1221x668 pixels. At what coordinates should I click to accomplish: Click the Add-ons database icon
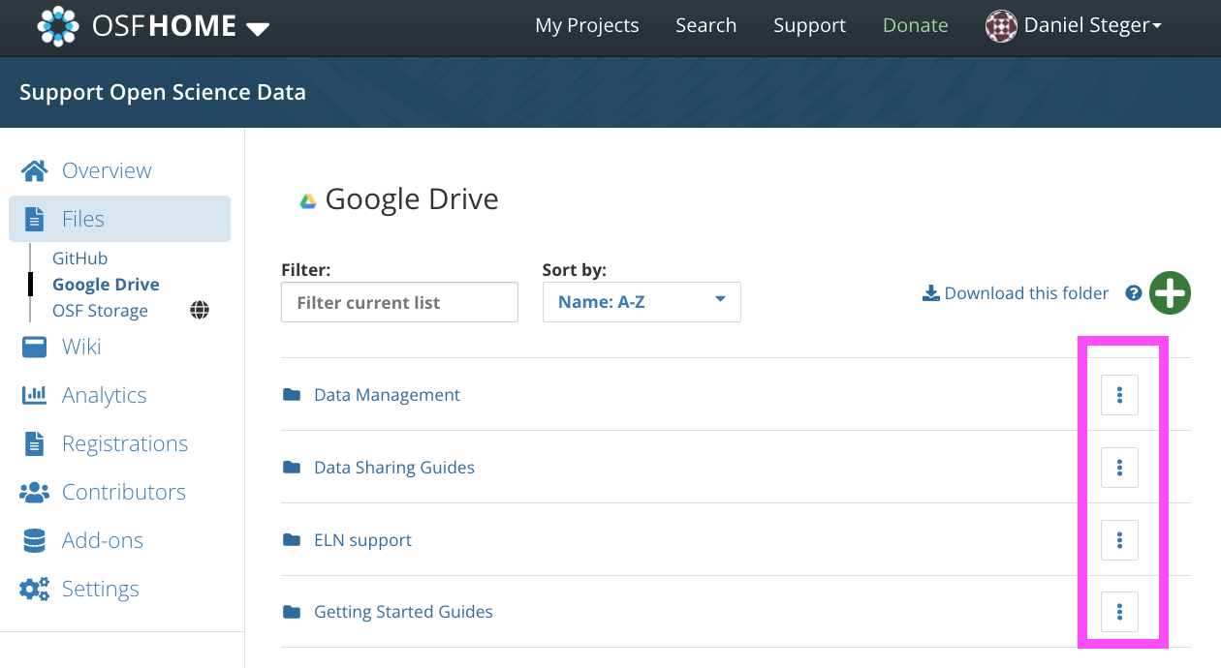pyautogui.click(x=34, y=540)
